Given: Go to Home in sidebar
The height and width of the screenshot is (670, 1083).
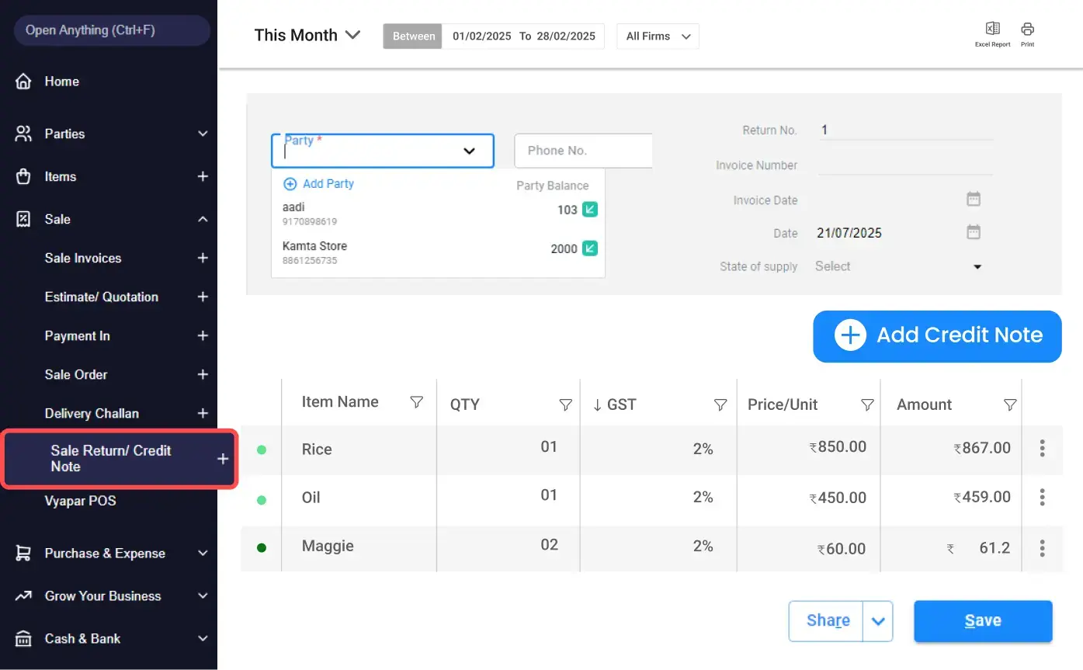Looking at the screenshot, I should [61, 82].
